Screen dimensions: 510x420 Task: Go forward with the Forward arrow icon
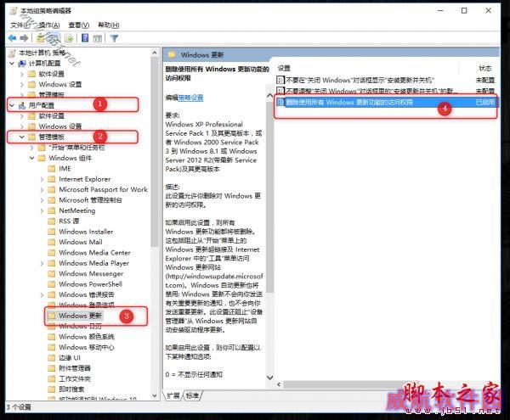pos(24,38)
